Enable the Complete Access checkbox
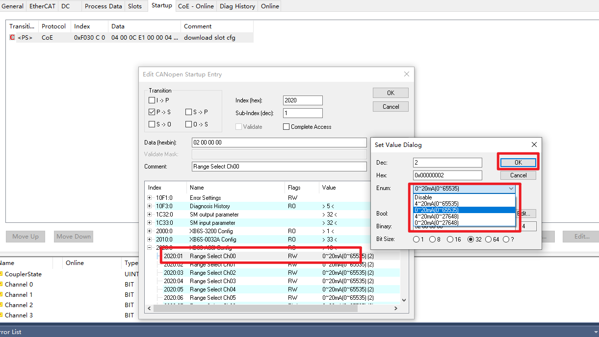Image resolution: width=599 pixels, height=337 pixels. (286, 127)
